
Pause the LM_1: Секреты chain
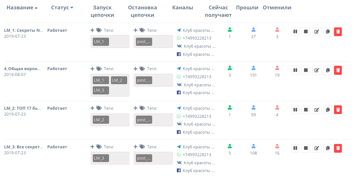pyautogui.click(x=295, y=32)
